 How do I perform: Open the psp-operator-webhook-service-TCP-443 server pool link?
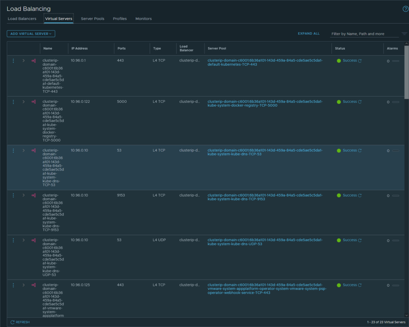click(x=267, y=289)
